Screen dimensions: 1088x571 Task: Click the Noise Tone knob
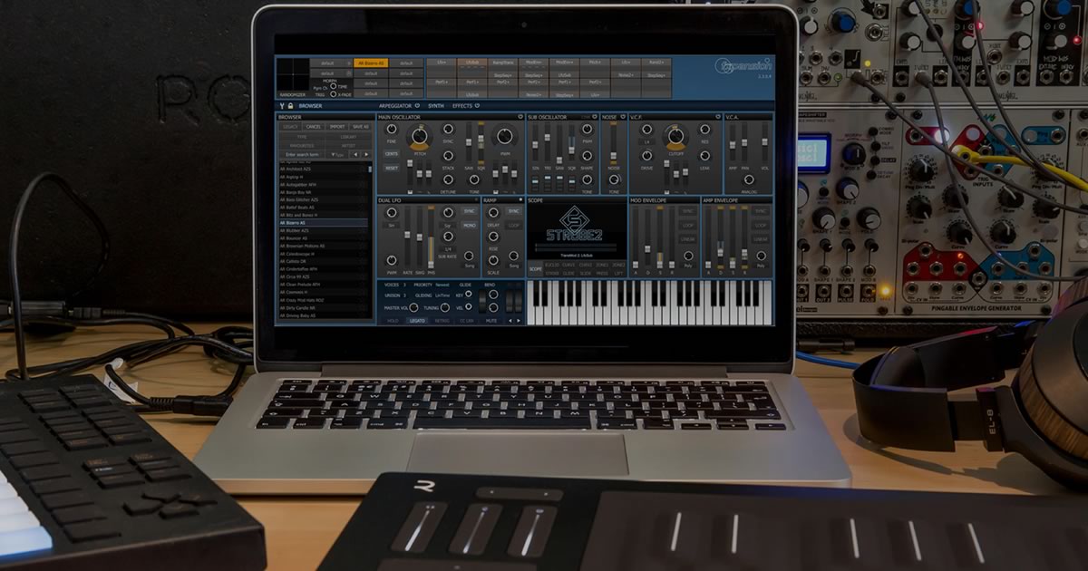tap(614, 181)
